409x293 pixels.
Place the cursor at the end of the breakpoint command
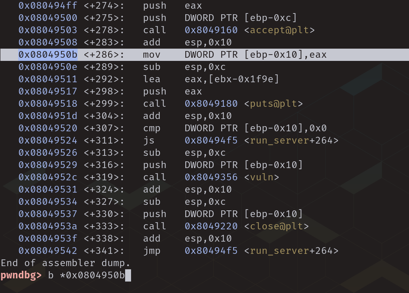coord(128,275)
